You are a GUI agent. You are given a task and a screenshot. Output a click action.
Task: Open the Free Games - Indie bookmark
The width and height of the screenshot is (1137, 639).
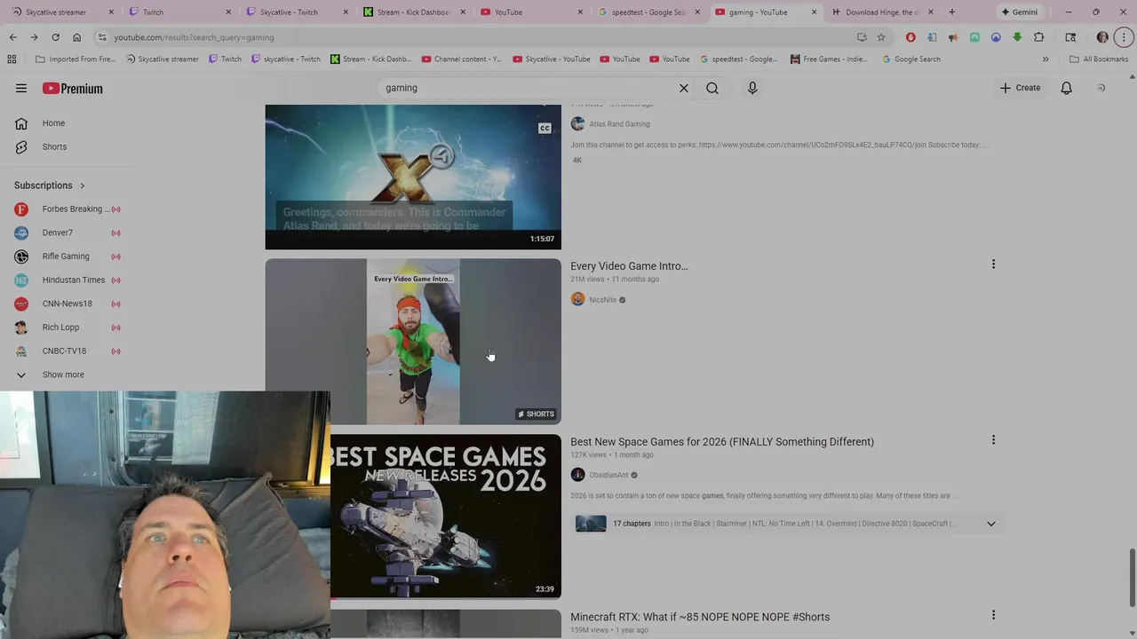pyautogui.click(x=828, y=59)
